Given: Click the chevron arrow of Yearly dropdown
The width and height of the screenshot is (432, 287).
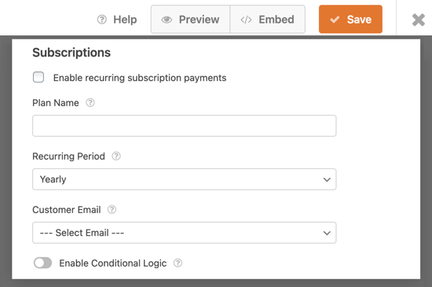Looking at the screenshot, I should 327,179.
